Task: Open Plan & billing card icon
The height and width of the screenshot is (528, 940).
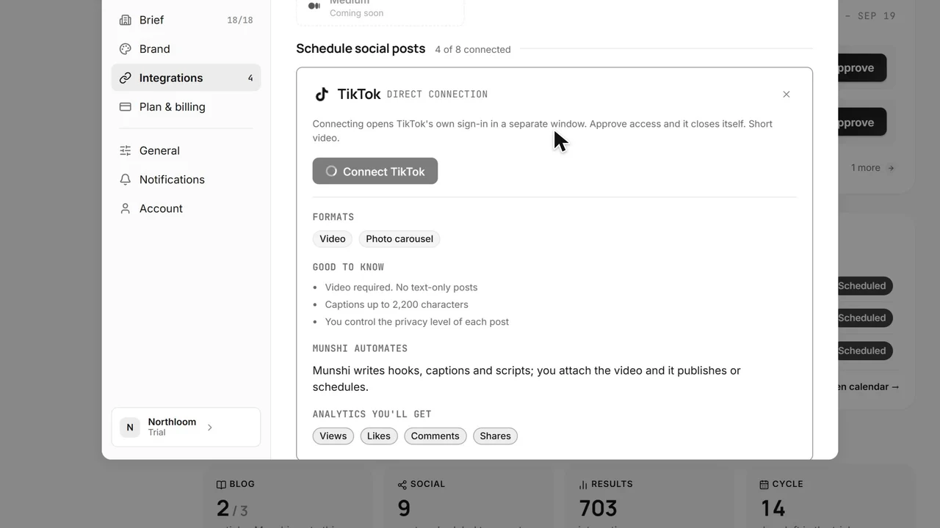Action: point(126,107)
